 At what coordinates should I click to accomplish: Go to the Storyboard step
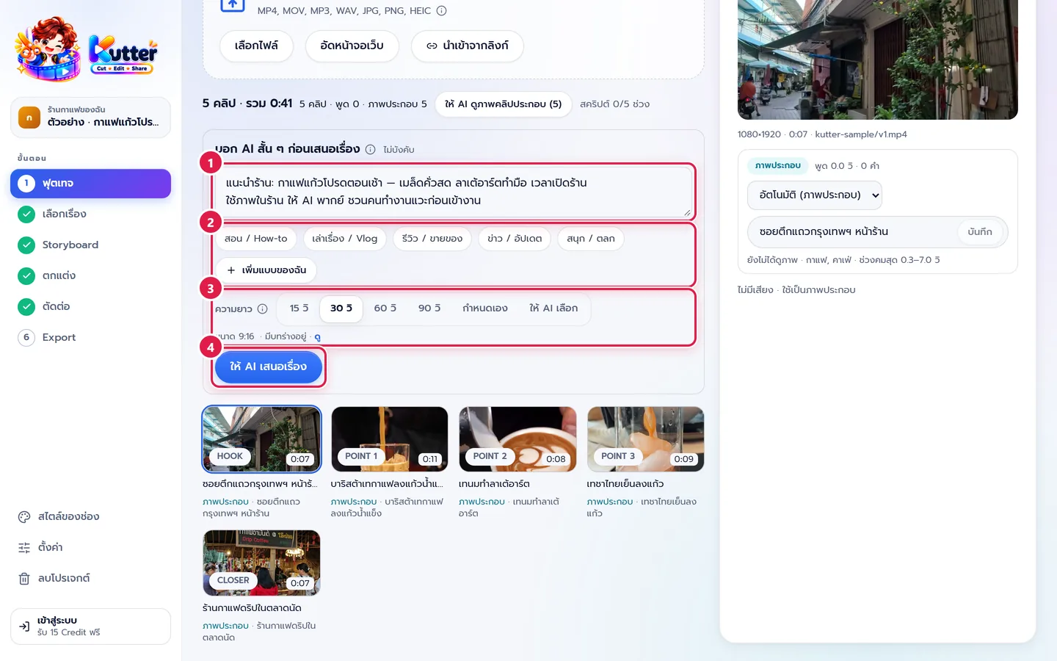(90, 245)
